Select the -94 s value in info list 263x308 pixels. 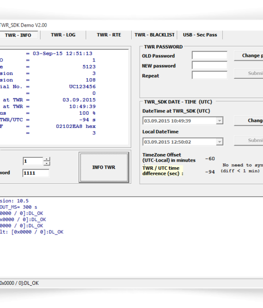(87, 119)
